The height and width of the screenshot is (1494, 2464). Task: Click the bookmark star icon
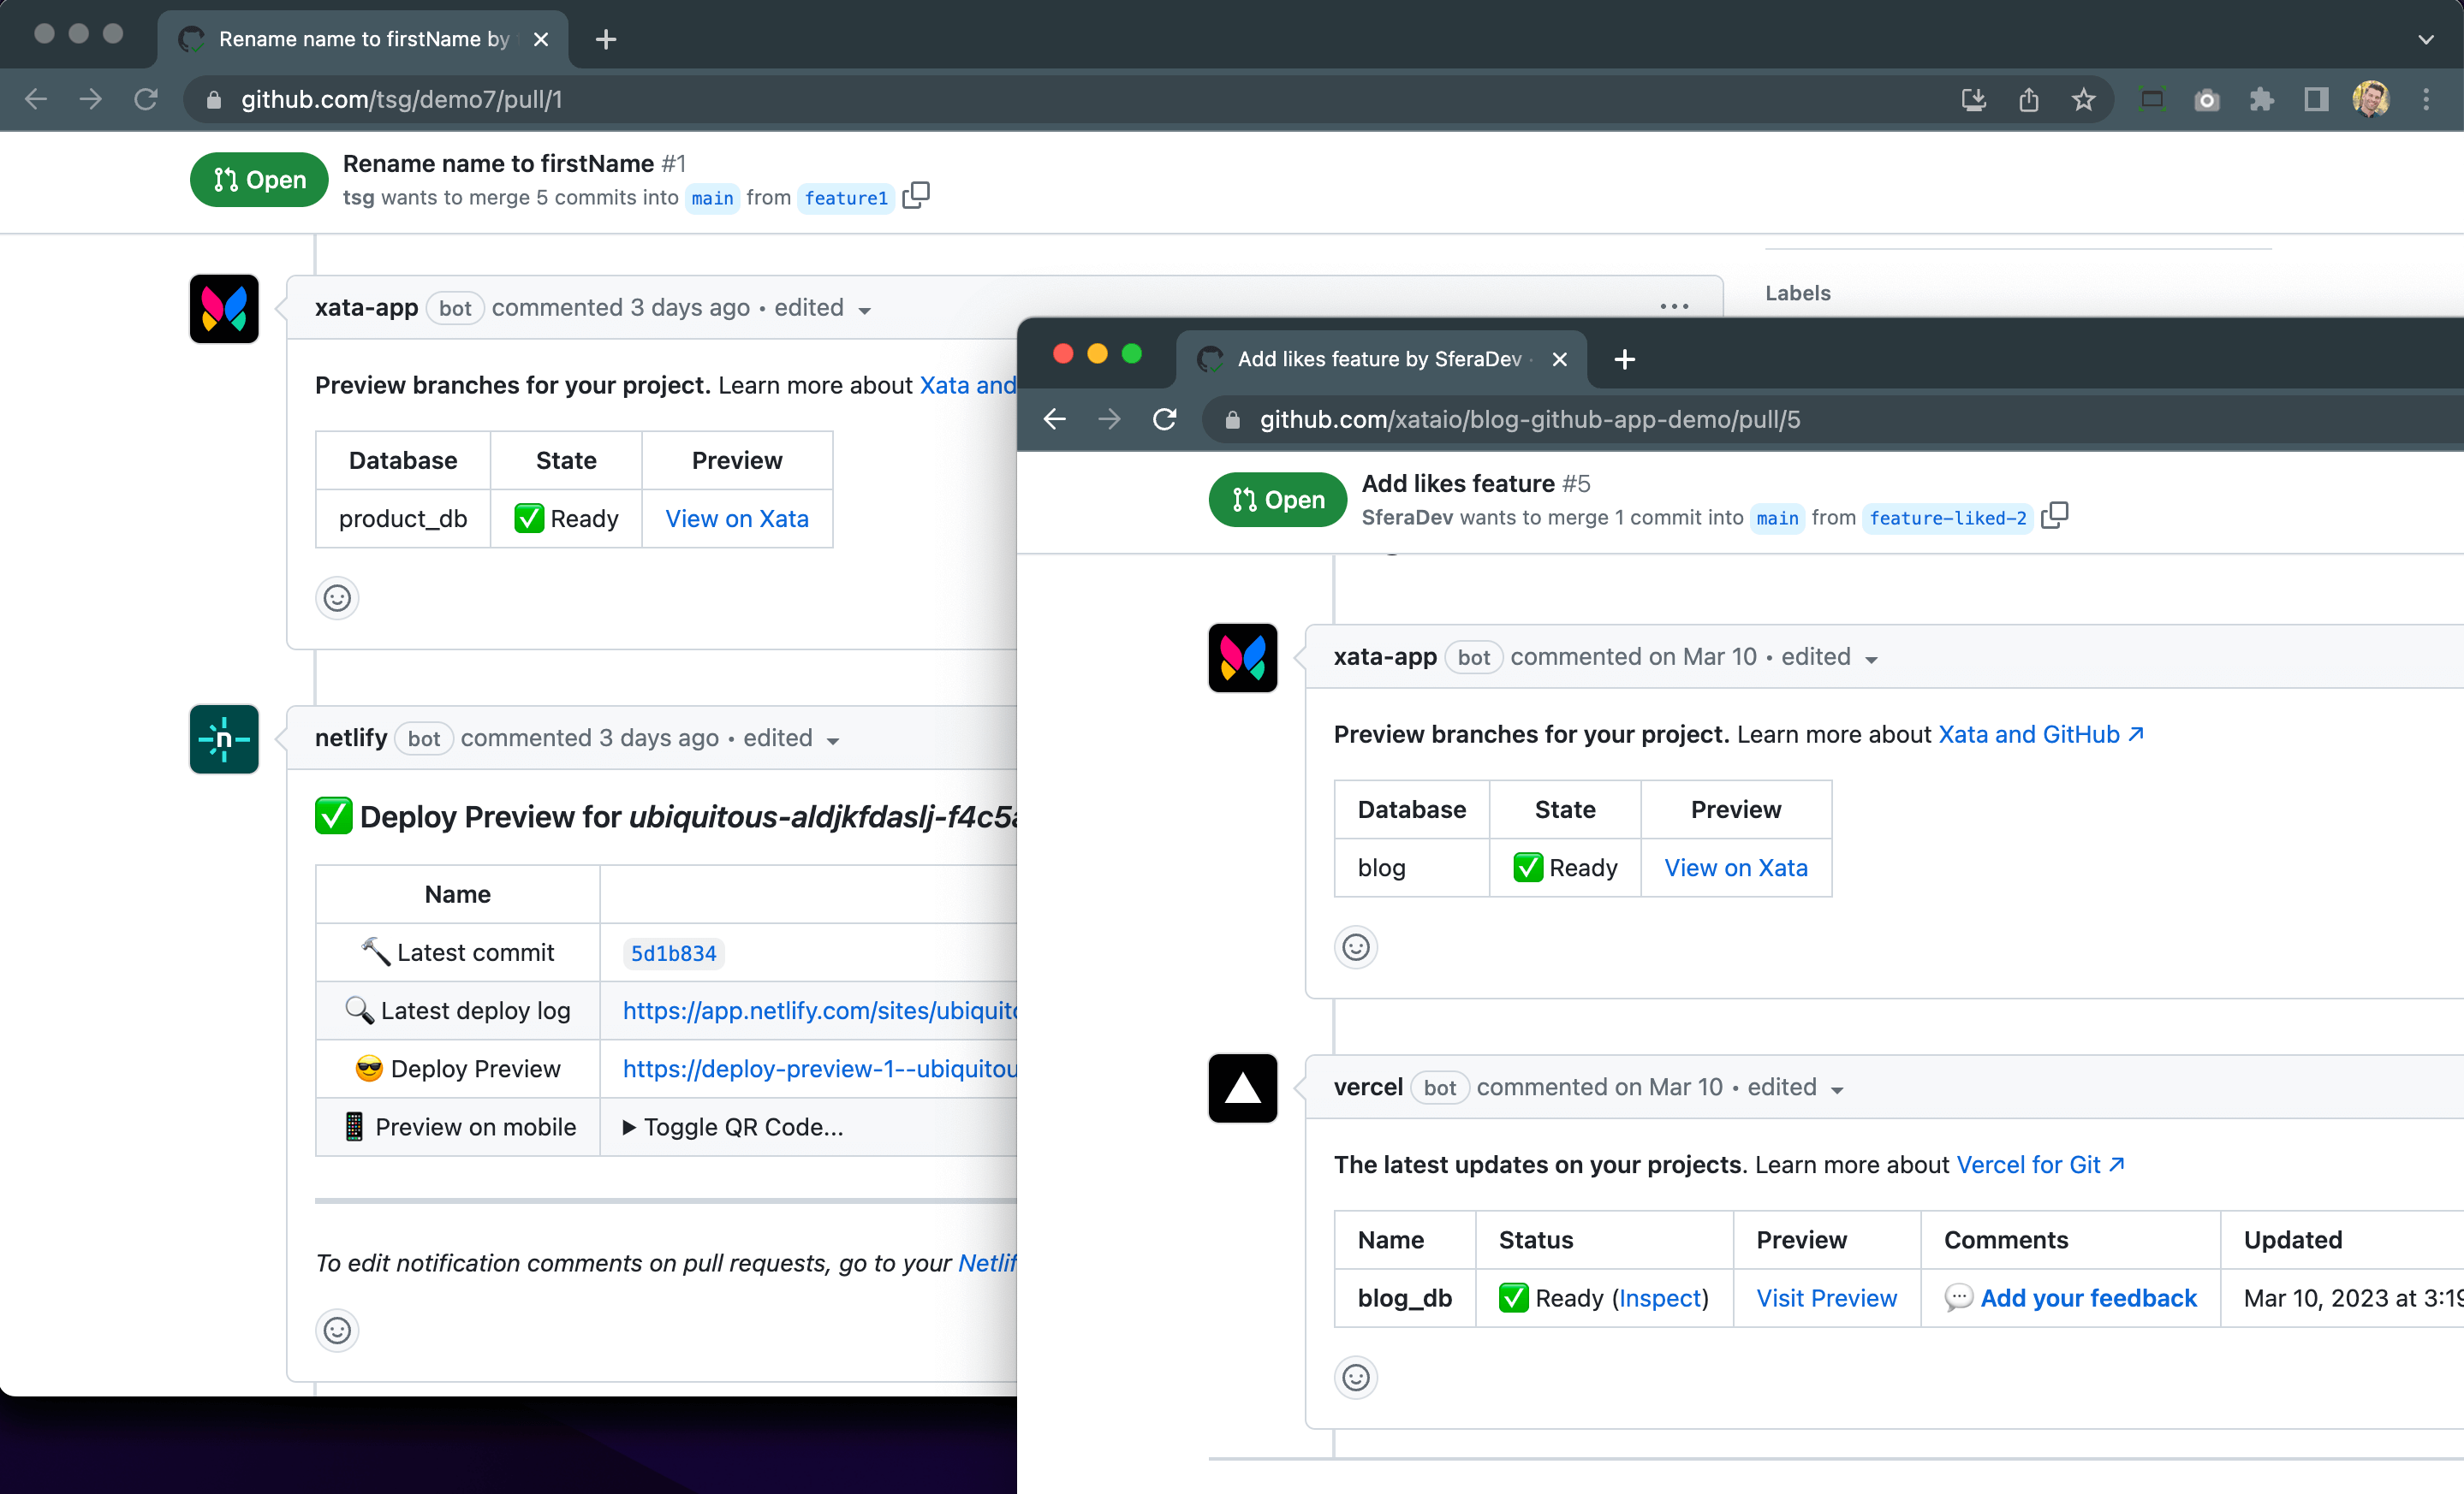(2083, 100)
